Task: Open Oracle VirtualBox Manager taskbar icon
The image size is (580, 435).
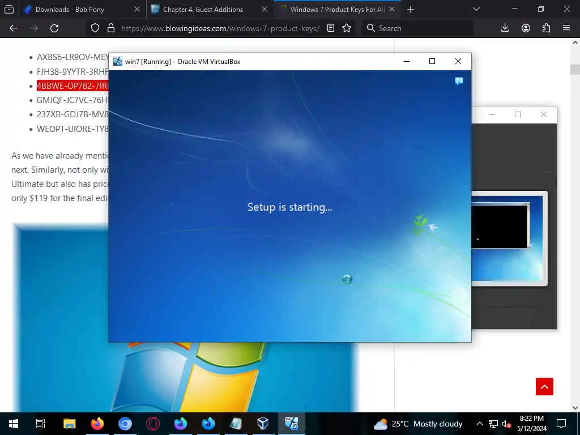Action: coord(263,424)
